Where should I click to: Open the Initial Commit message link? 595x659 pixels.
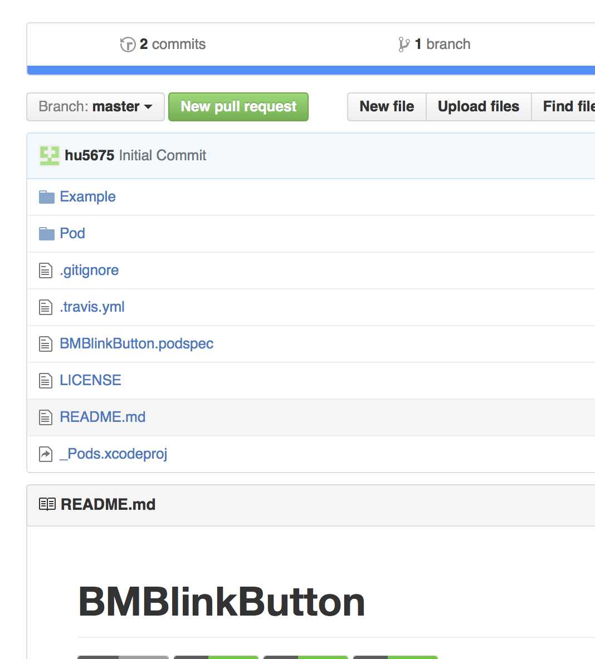coord(163,155)
